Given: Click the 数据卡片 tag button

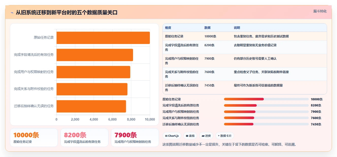Looking at the screenshot, I should (x=225, y=136).
